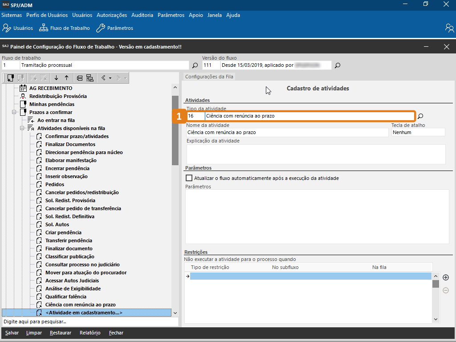This screenshot has width=456, height=342.
Task: Switch to Configurações da Fila tab
Action: pyautogui.click(x=209, y=77)
